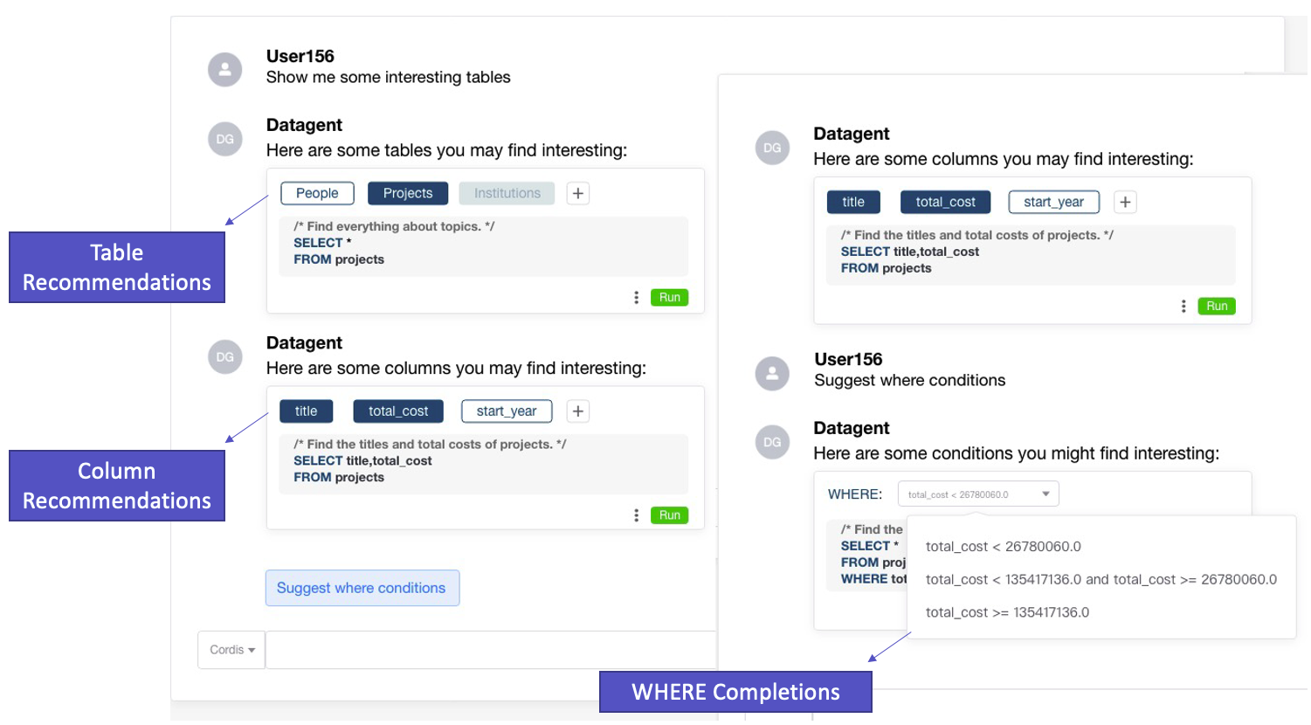Select 'total_cost >= 135417136.0' option
This screenshot has height=725, width=1311.
click(1007, 612)
